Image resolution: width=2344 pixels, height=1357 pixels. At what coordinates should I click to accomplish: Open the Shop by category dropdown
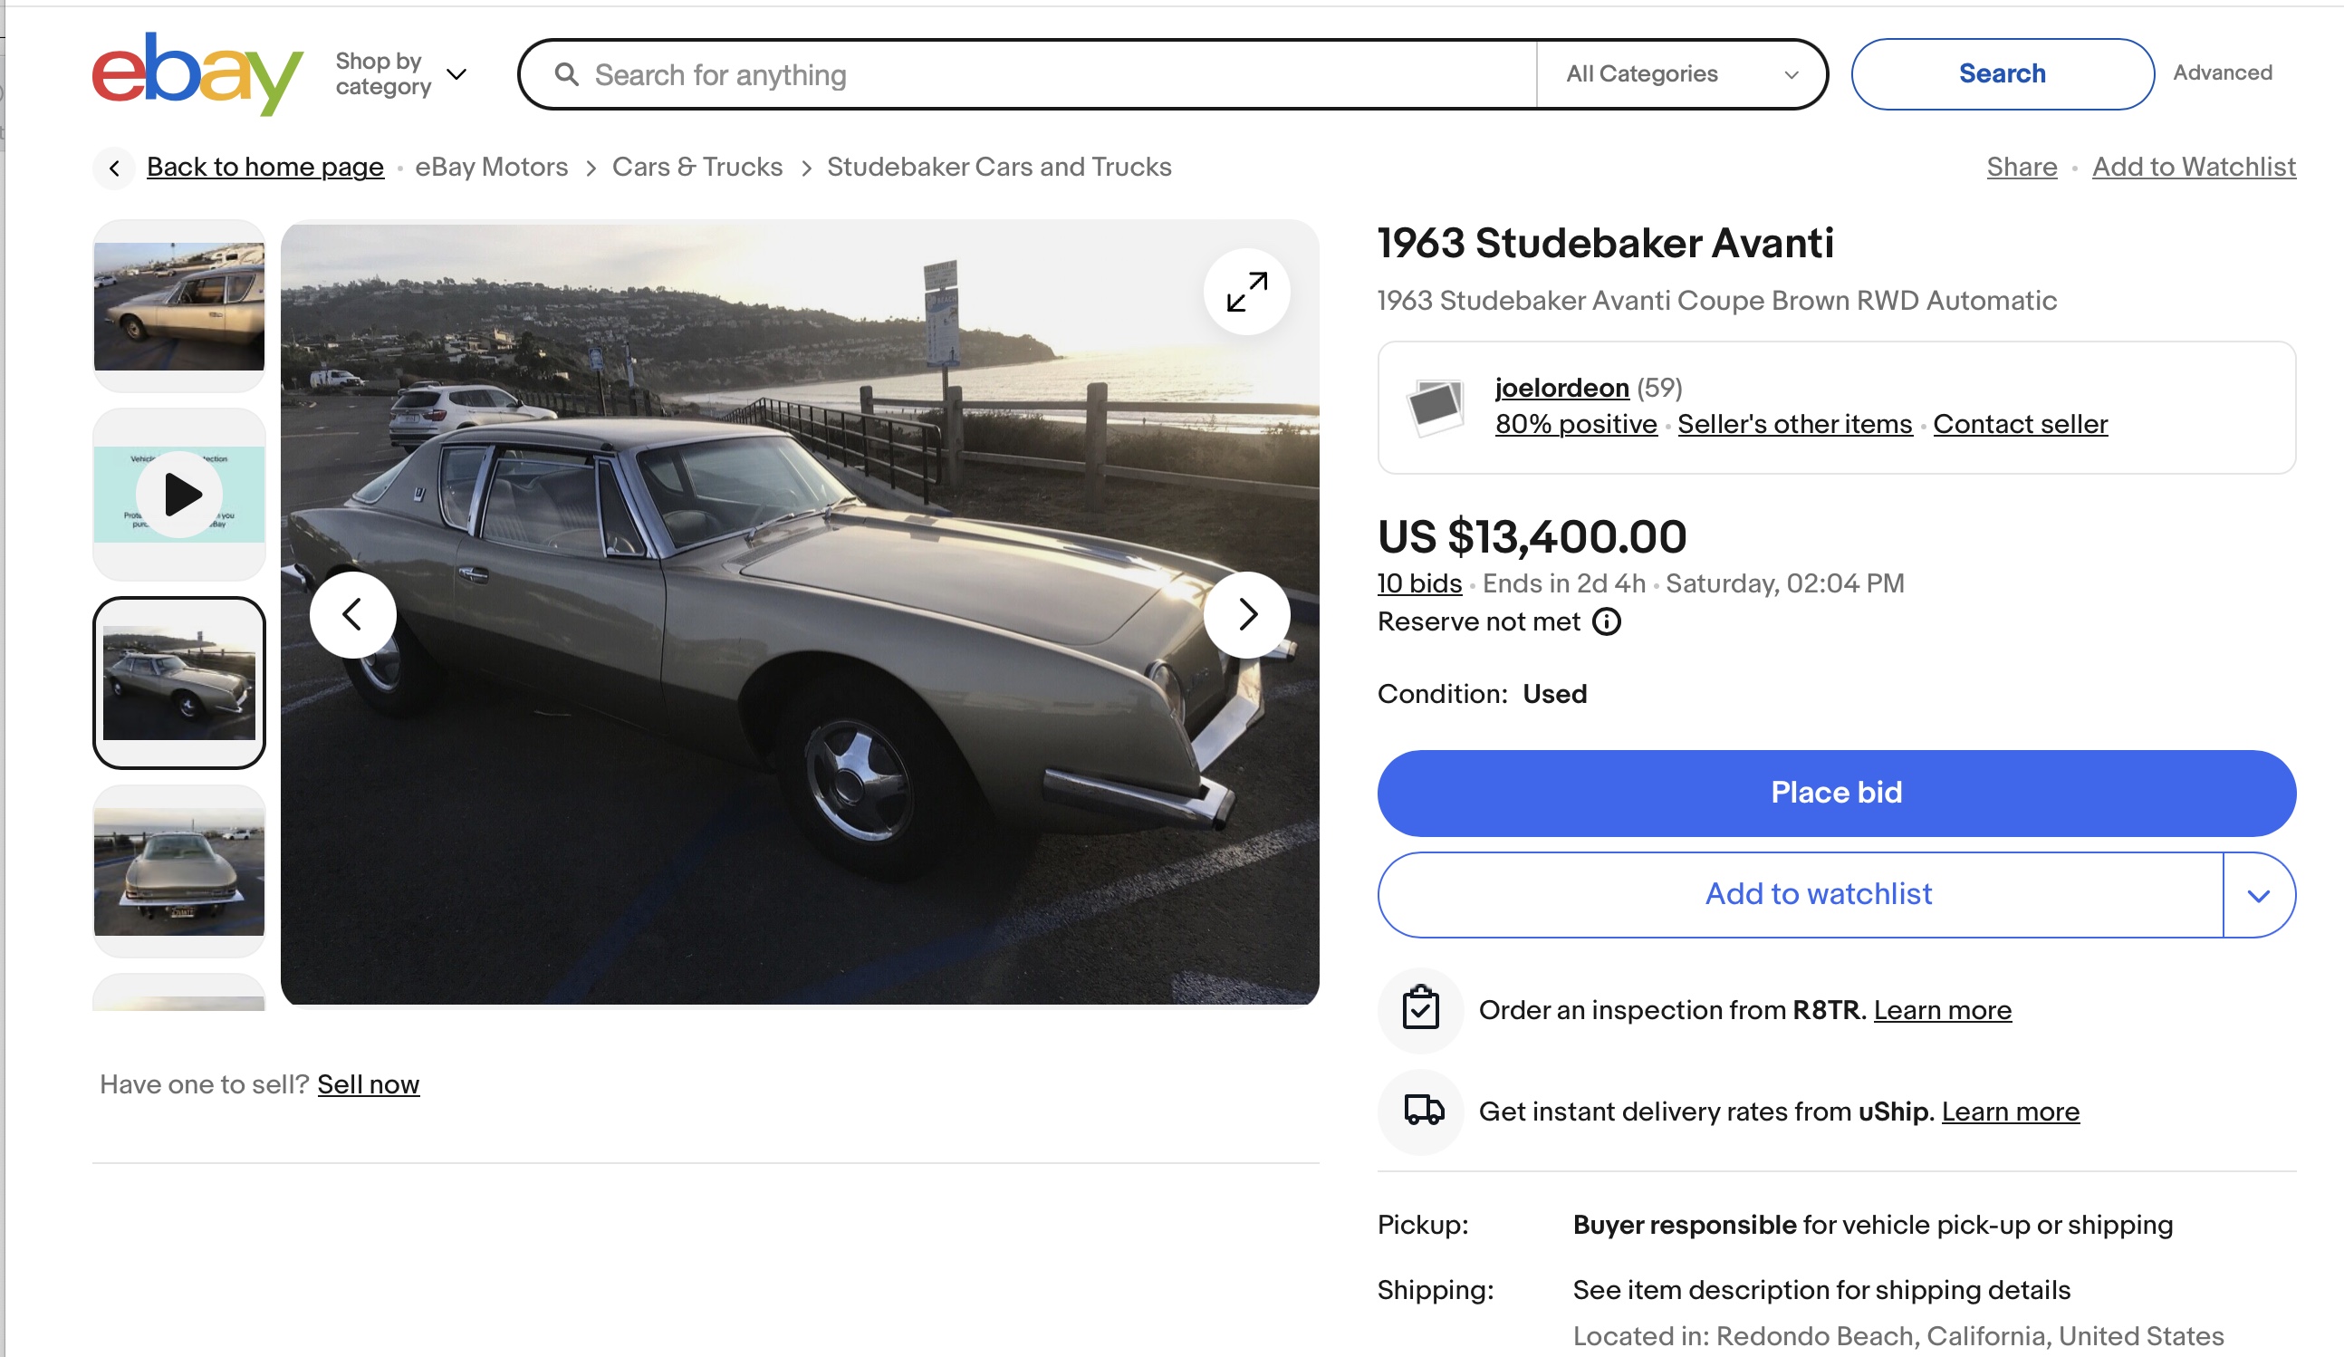point(401,74)
